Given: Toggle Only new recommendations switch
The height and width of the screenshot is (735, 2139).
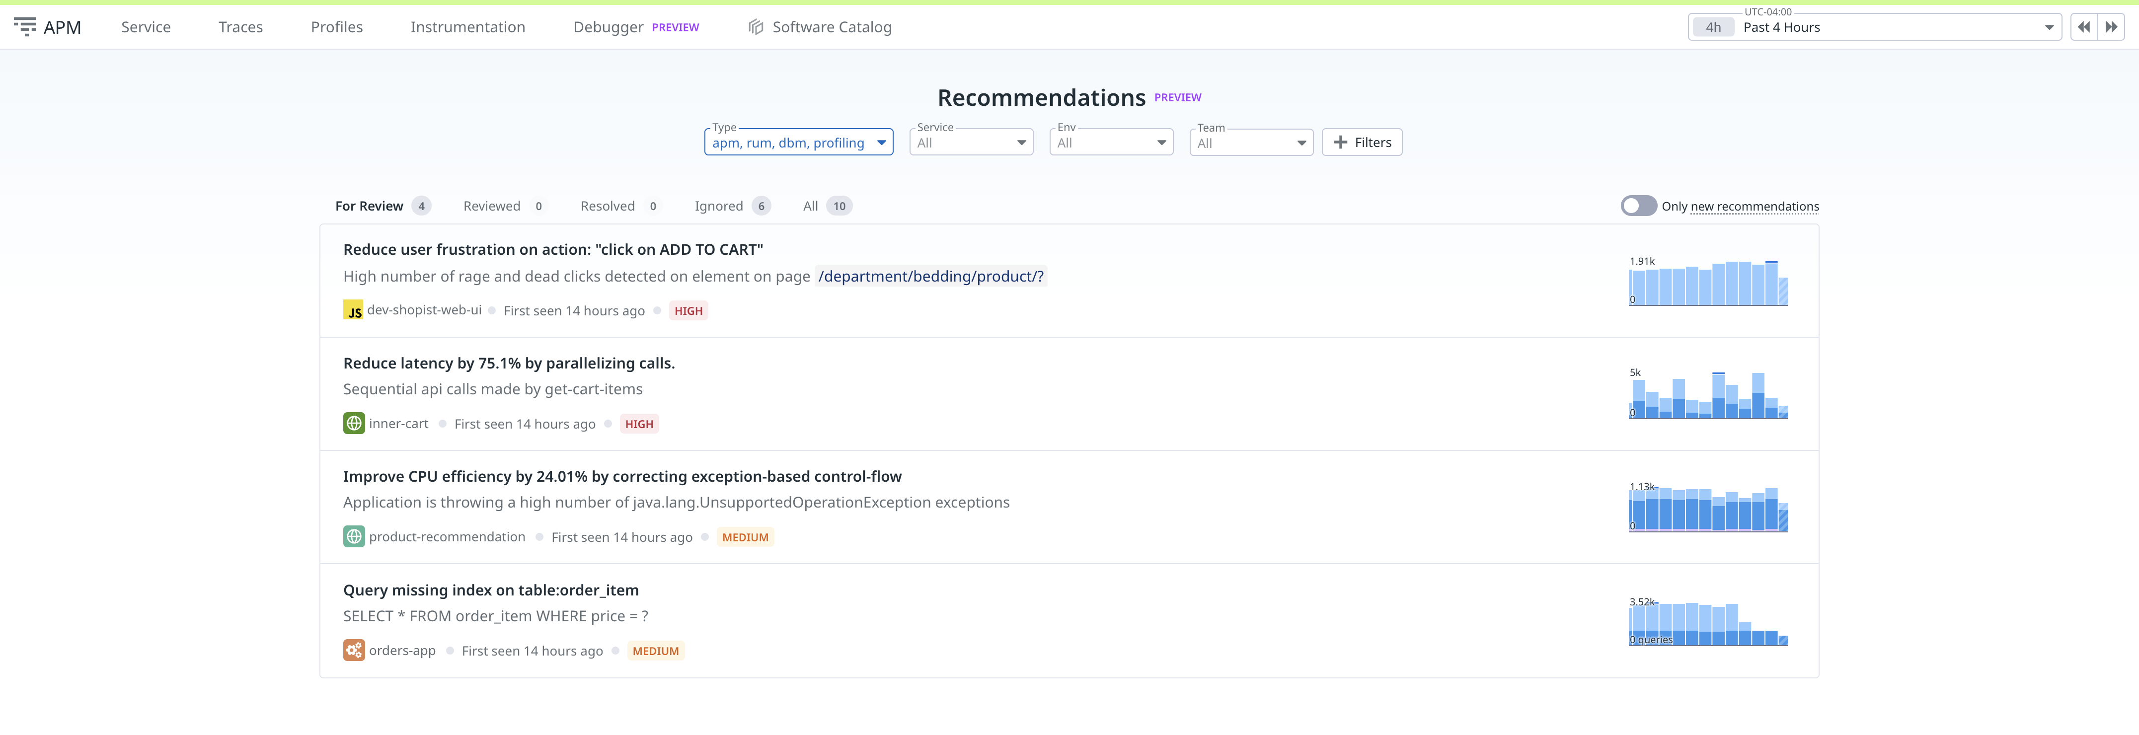Looking at the screenshot, I should coord(1637,206).
